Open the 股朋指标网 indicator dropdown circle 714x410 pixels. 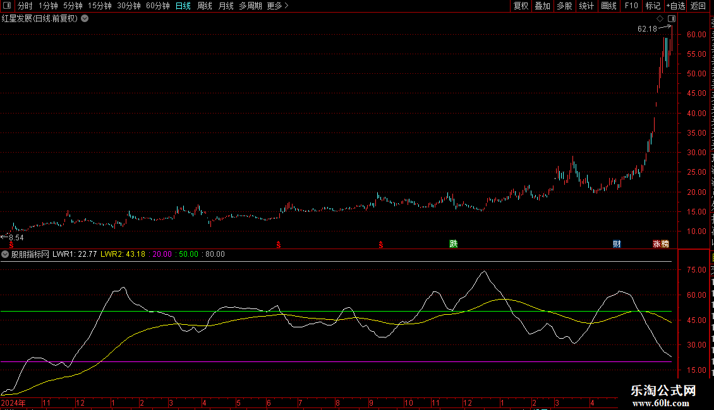(x=5, y=254)
